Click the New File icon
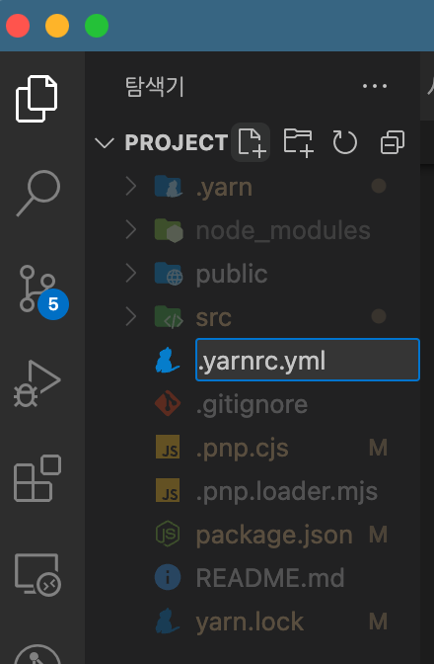 251,142
